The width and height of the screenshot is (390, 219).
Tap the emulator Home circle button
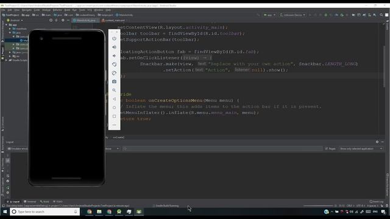tap(114, 108)
